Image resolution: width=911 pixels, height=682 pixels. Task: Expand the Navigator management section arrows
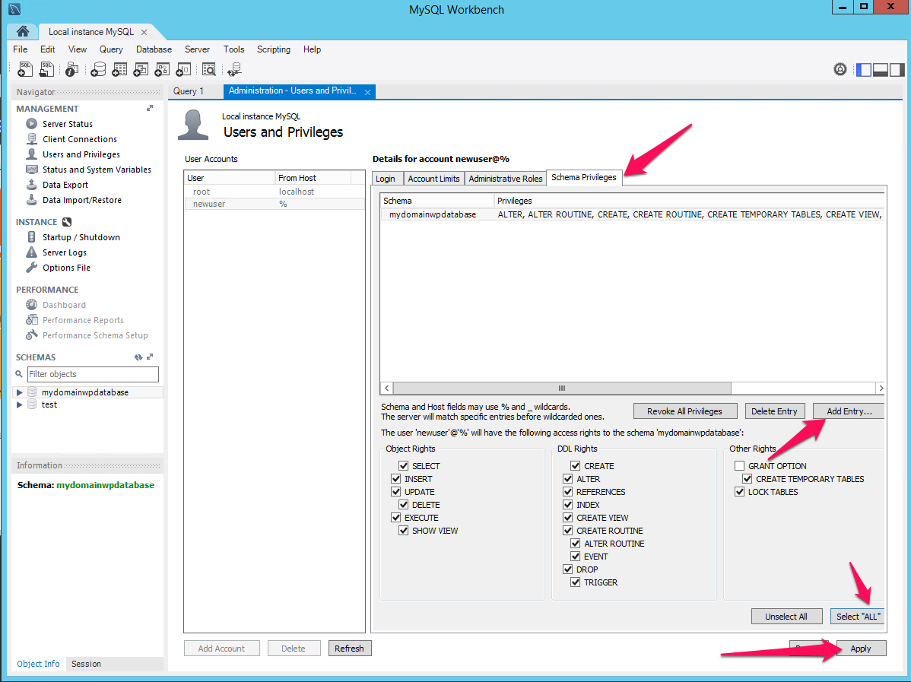tap(150, 109)
